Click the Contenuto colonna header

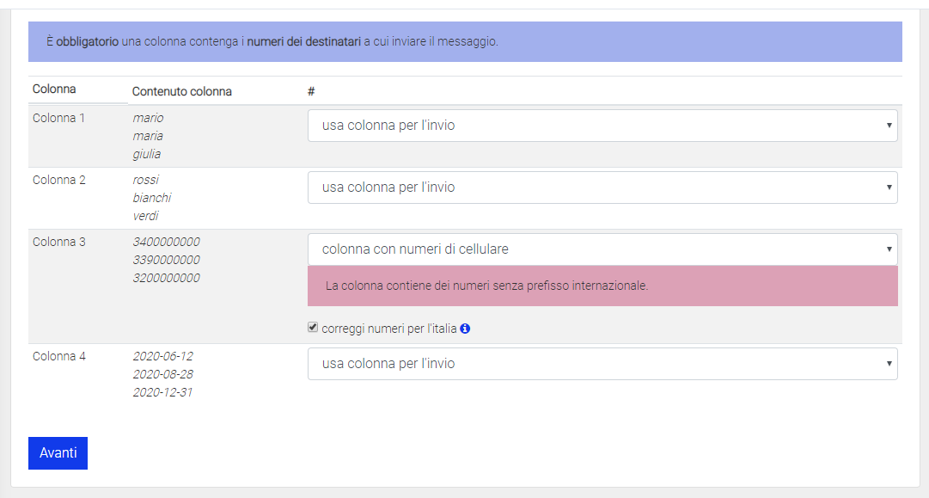click(x=181, y=91)
